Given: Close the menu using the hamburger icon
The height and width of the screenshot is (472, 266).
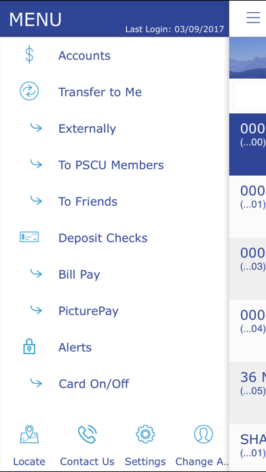Looking at the screenshot, I should [x=253, y=18].
